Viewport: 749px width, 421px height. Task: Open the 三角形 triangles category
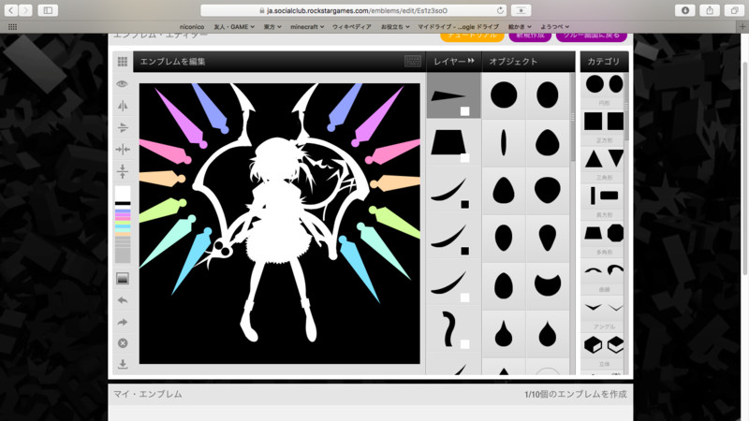604,164
